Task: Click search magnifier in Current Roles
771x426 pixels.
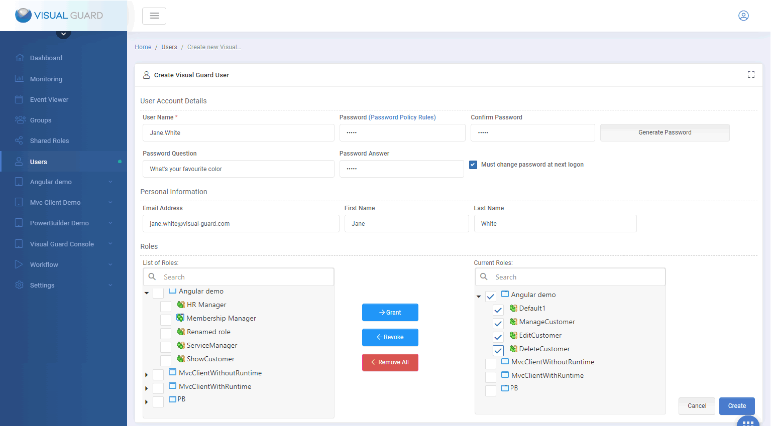Action: pos(484,276)
